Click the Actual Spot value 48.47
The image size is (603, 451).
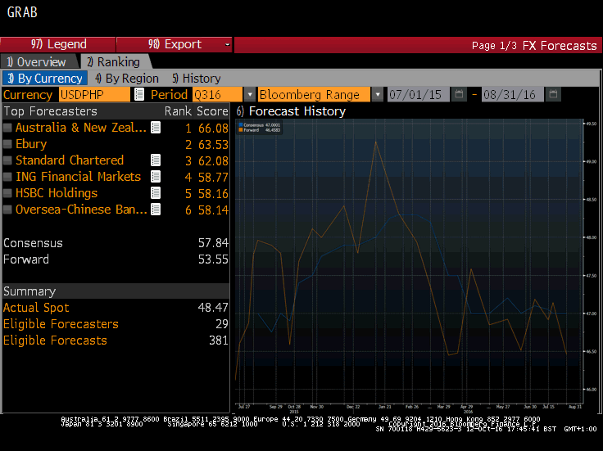pyautogui.click(x=214, y=308)
